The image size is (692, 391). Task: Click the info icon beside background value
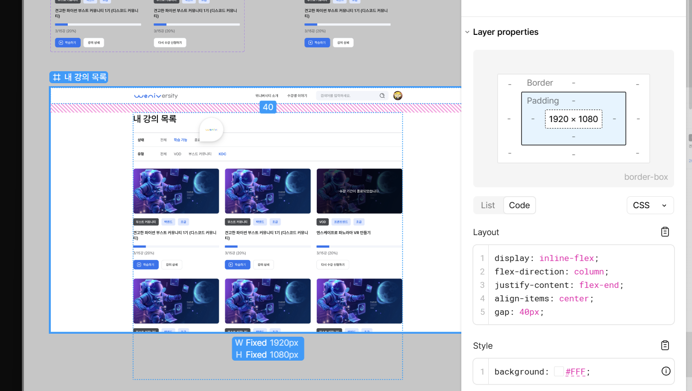[x=666, y=371]
